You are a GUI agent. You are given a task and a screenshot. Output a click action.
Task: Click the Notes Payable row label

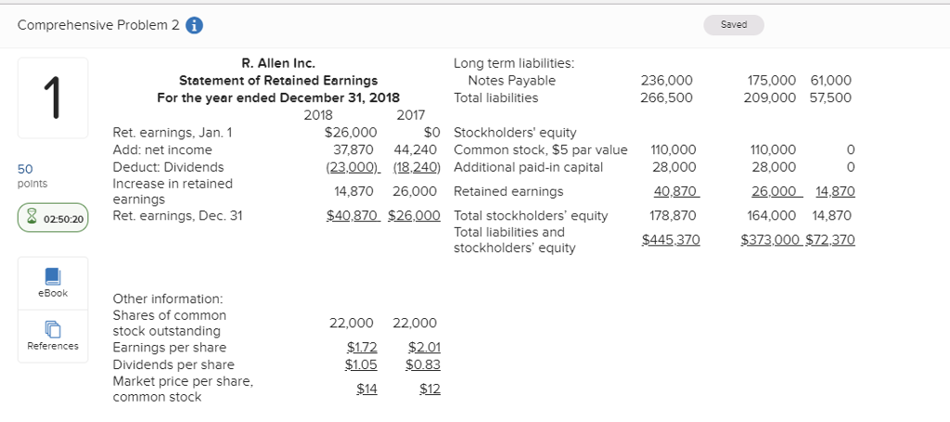(x=505, y=81)
